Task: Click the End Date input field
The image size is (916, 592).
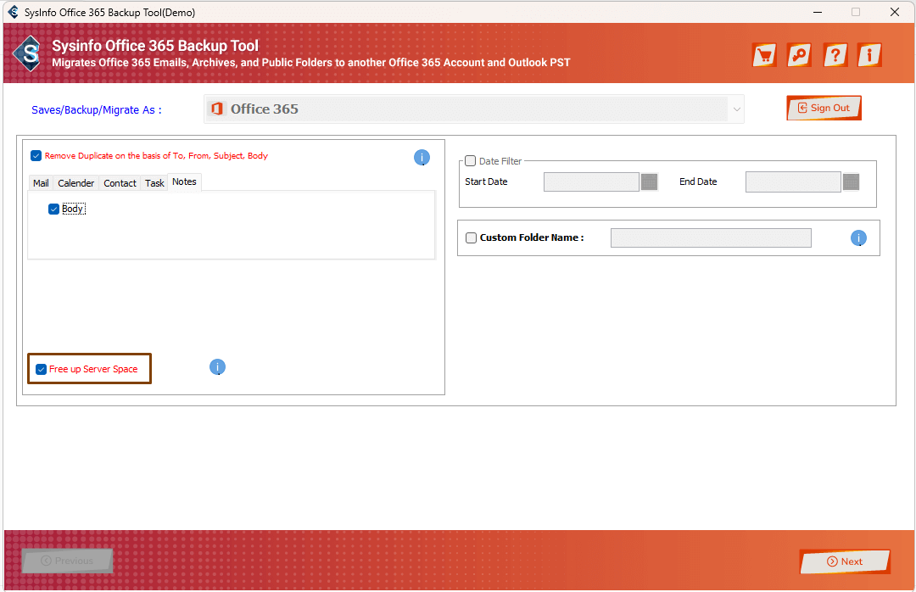Action: point(793,182)
